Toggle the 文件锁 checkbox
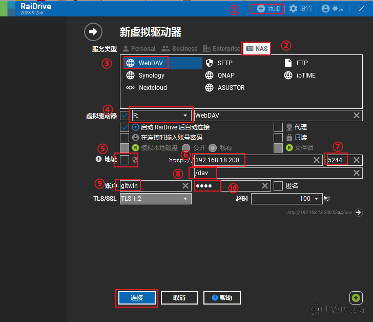This screenshot has width=373, height=322. pos(278,148)
